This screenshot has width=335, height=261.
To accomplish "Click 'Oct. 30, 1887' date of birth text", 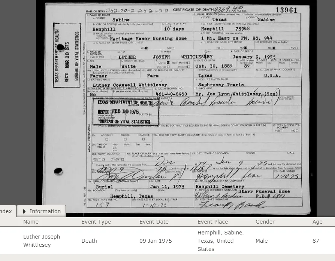I will point(214,66).
